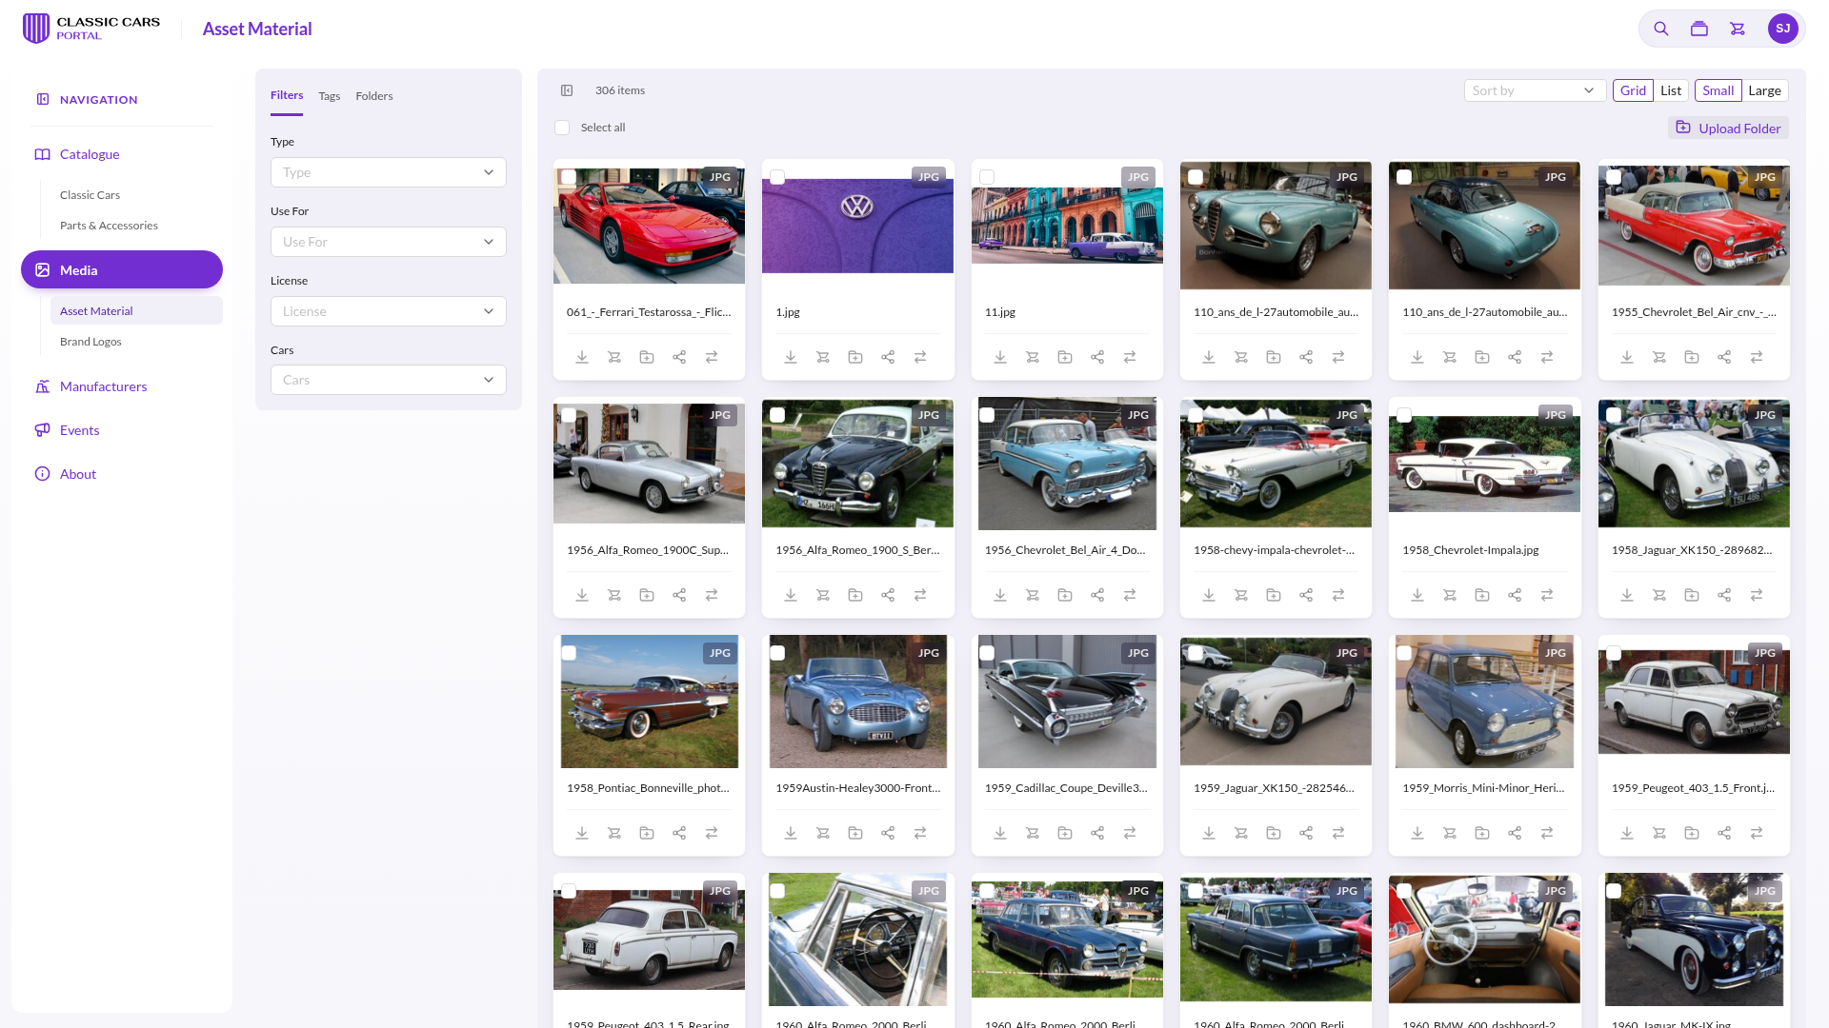Switch to the Folders tab
Image resolution: width=1829 pixels, height=1028 pixels.
[x=374, y=96]
